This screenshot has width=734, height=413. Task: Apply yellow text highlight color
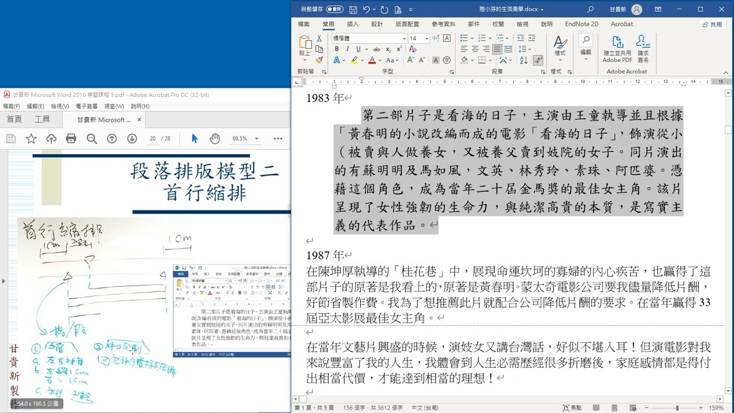coord(354,60)
